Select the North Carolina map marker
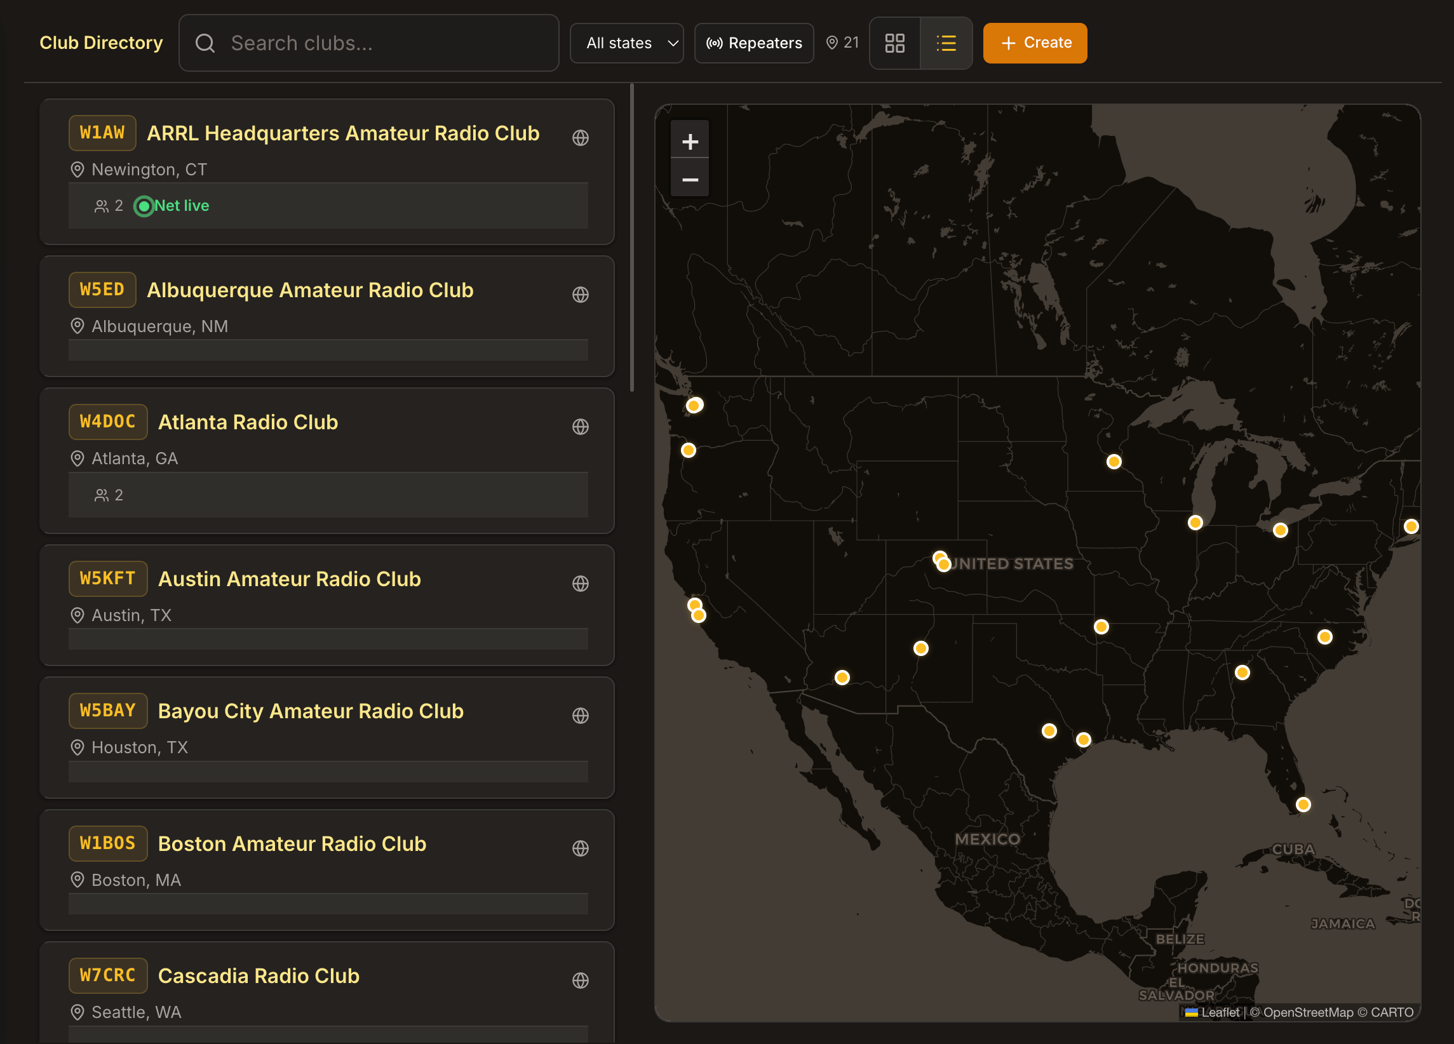The height and width of the screenshot is (1044, 1454). coord(1325,636)
